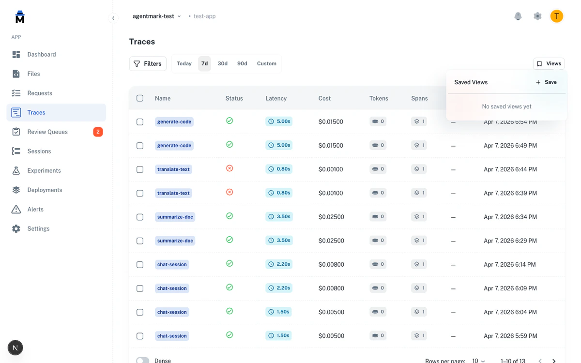Check the select-all checkbox in the table header
The height and width of the screenshot is (363, 581).
pos(140,98)
